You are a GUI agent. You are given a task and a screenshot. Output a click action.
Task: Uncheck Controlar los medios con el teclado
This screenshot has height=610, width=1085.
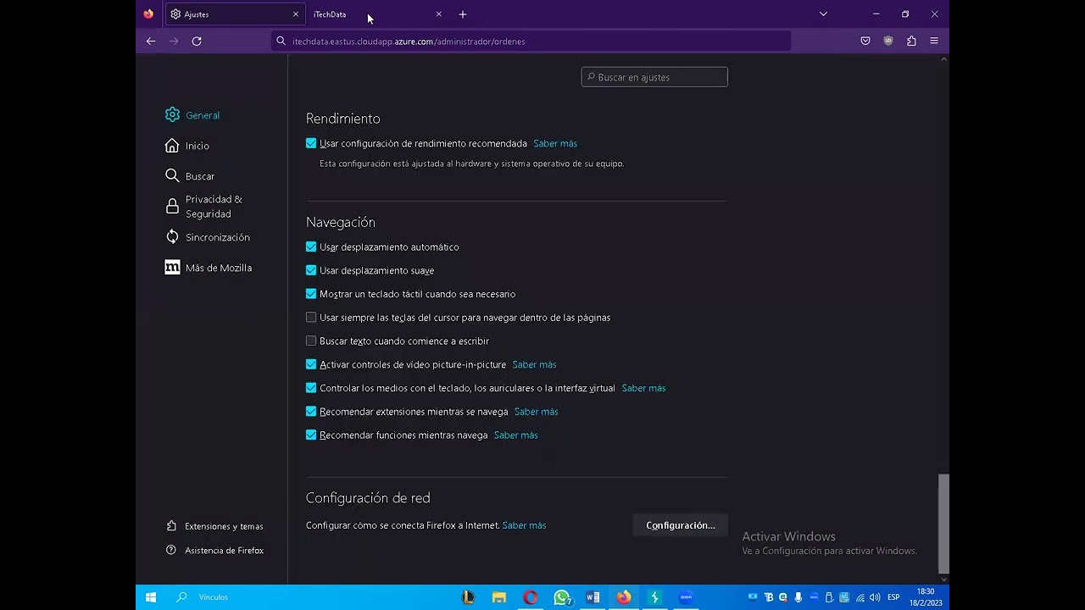pyautogui.click(x=311, y=388)
